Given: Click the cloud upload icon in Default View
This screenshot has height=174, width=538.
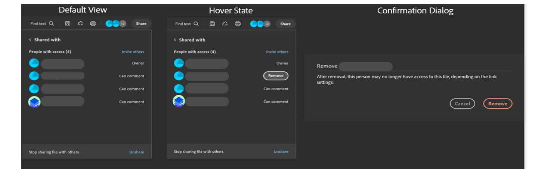Looking at the screenshot, I should [x=80, y=24].
